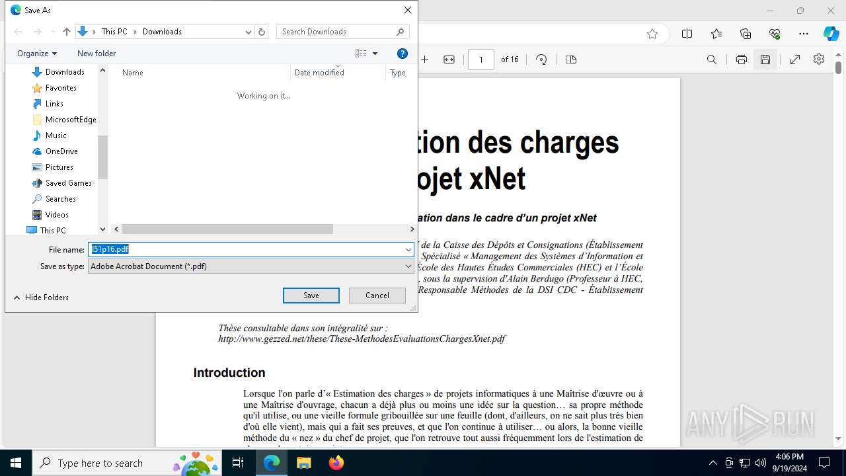Click the PDF page number field
The height and width of the screenshot is (476, 846).
[481, 59]
